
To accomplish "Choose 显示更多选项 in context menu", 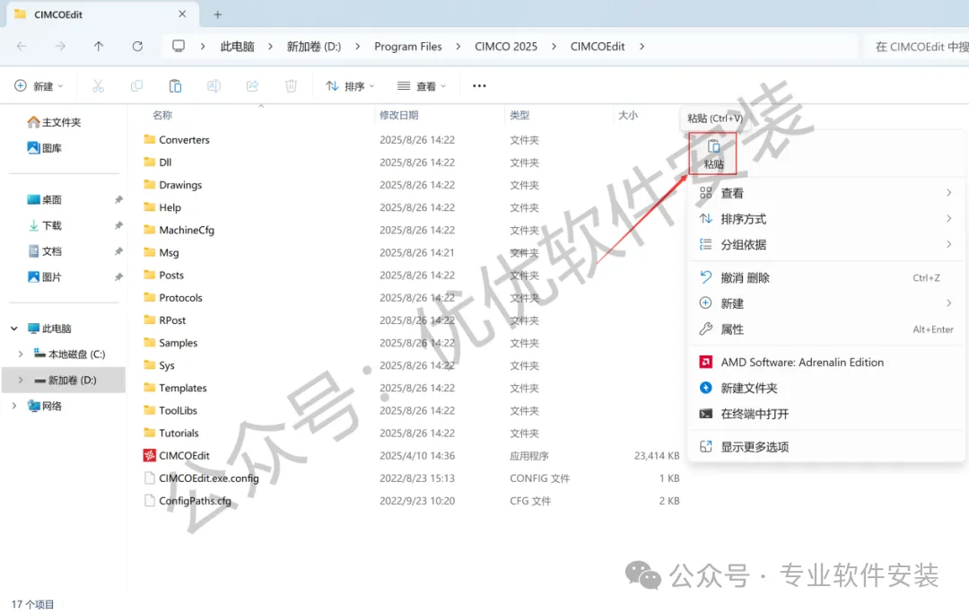I will tap(826, 447).
